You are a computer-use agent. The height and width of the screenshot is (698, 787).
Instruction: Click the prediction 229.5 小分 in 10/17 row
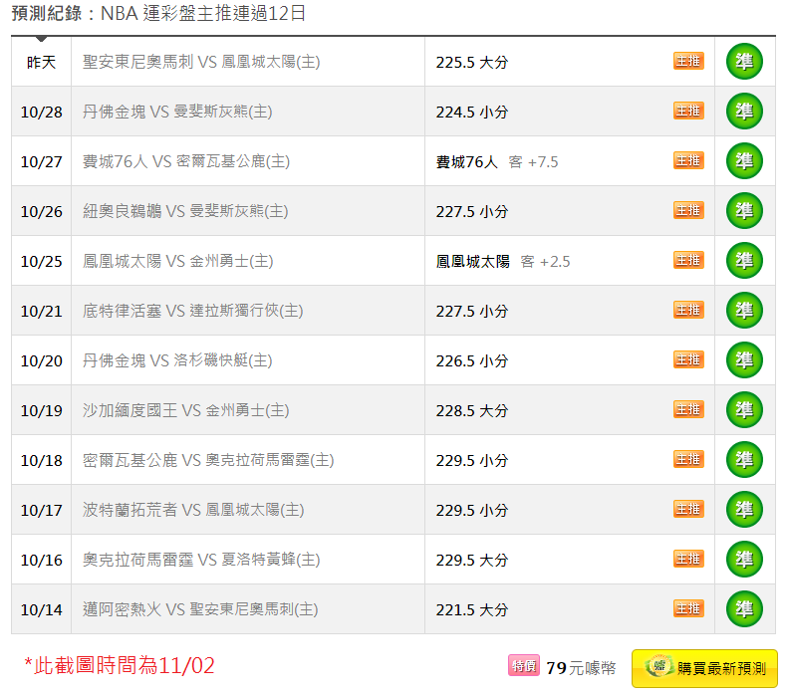tap(472, 511)
